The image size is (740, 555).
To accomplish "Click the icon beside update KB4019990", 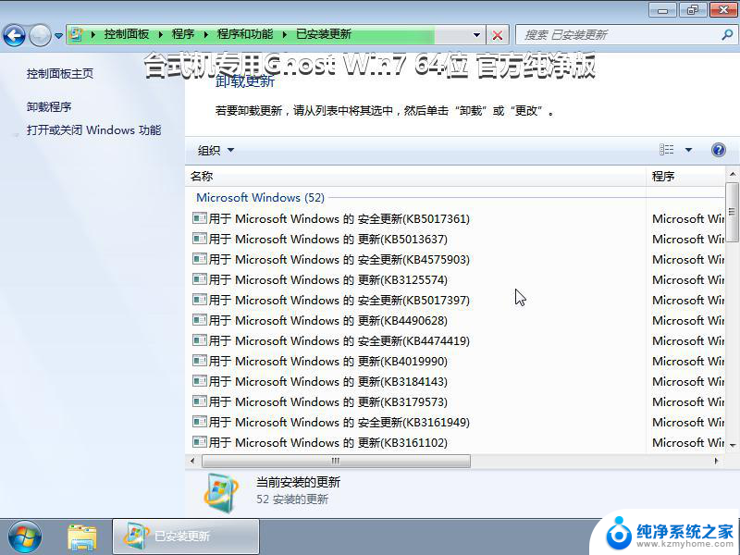I will tap(200, 360).
